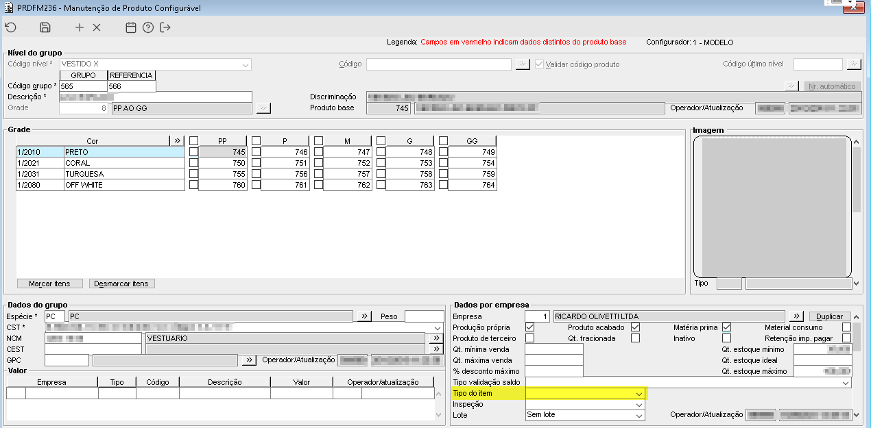Open the Código nível VESTIDO X dropdown

245,64
